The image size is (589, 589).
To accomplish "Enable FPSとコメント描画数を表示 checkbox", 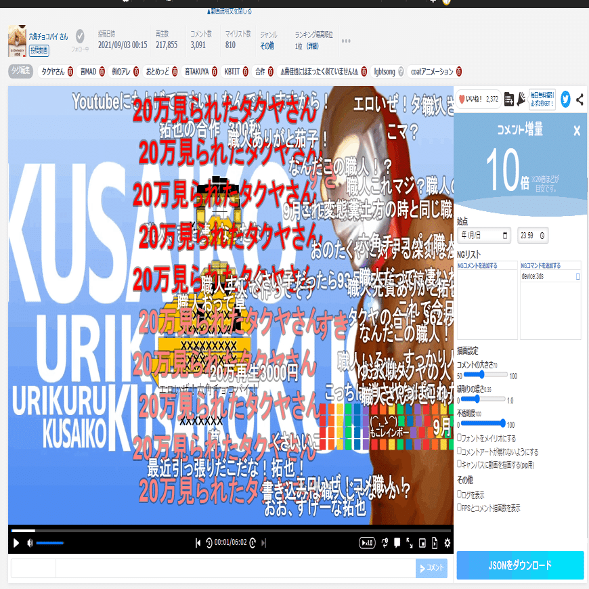I will (459, 507).
